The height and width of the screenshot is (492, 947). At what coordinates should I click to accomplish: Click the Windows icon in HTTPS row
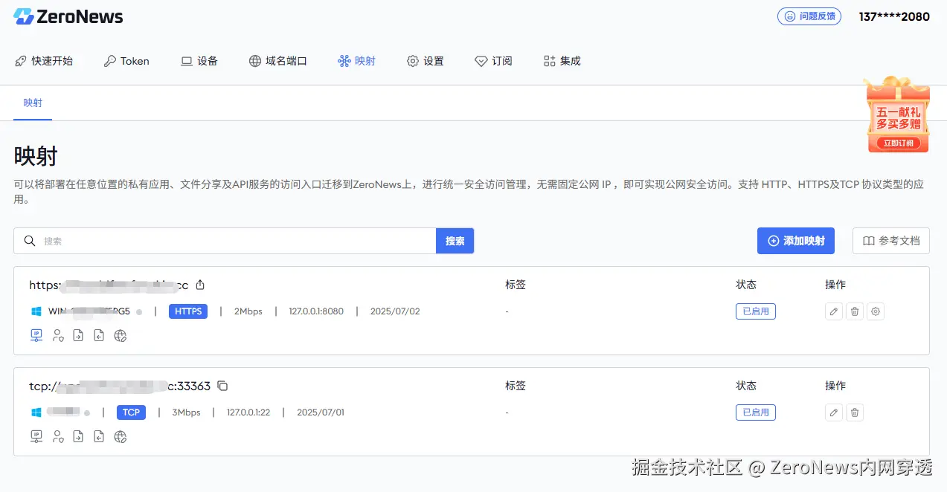click(x=36, y=311)
